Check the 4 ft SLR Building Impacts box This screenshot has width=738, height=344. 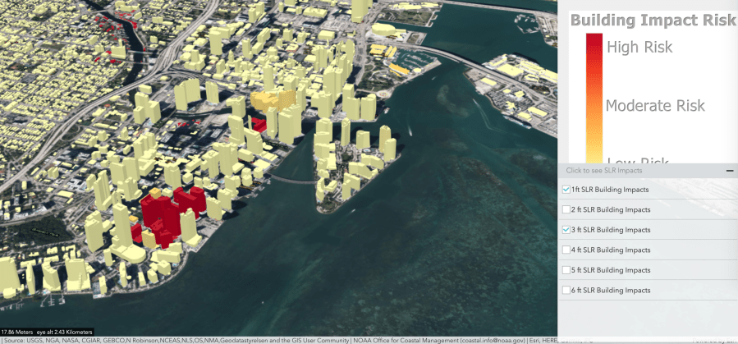click(566, 250)
